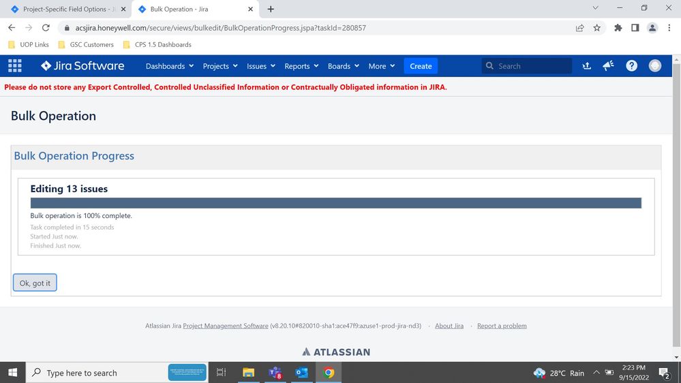Open the user profile avatar menu

655,66
